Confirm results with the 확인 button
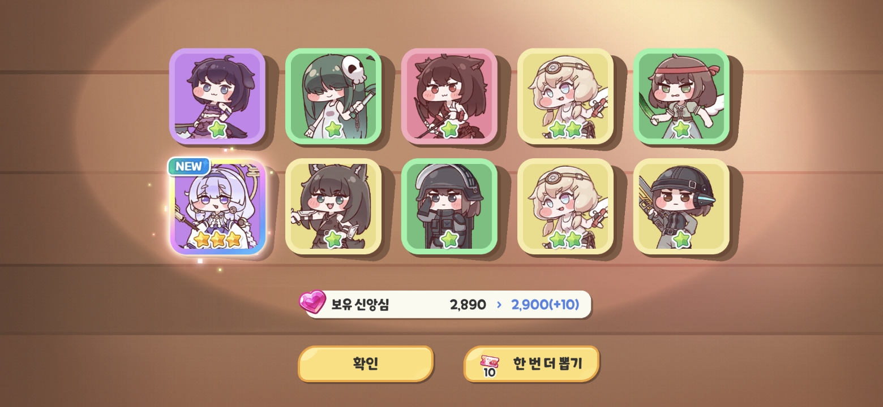Image resolution: width=883 pixels, height=407 pixels. [366, 363]
